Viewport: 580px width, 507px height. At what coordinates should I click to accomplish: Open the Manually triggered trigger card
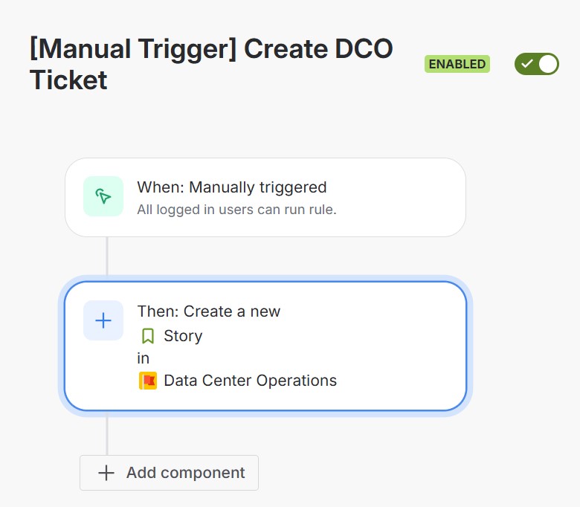click(265, 198)
